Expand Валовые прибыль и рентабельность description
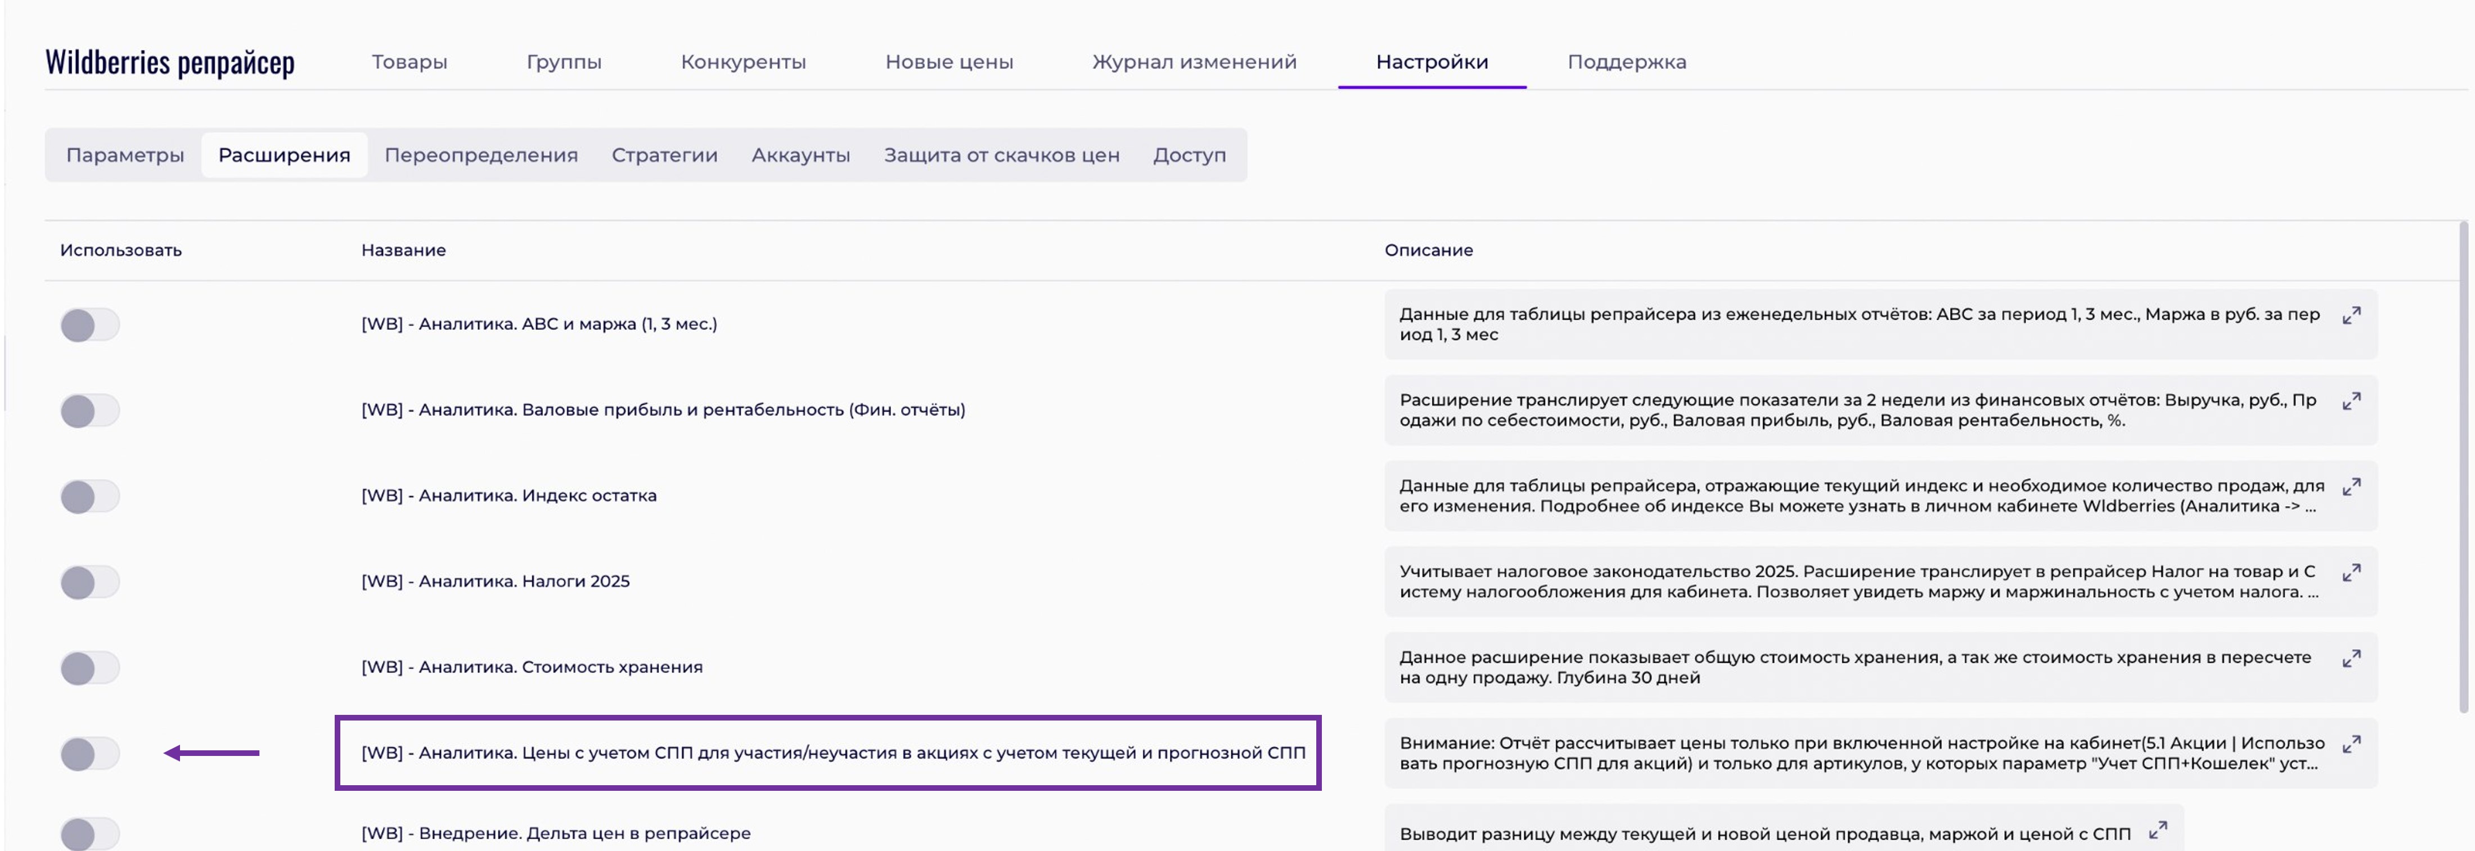 (x=2350, y=402)
